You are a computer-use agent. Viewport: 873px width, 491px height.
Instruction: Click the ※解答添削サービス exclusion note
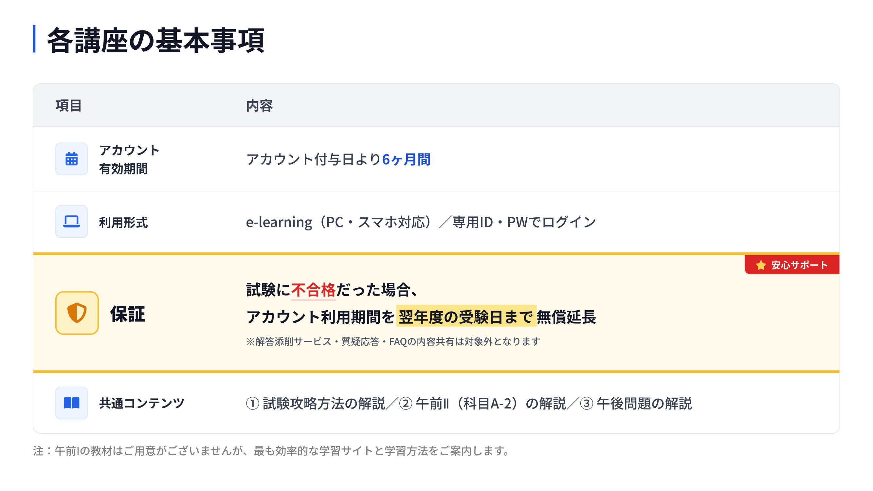(x=393, y=341)
